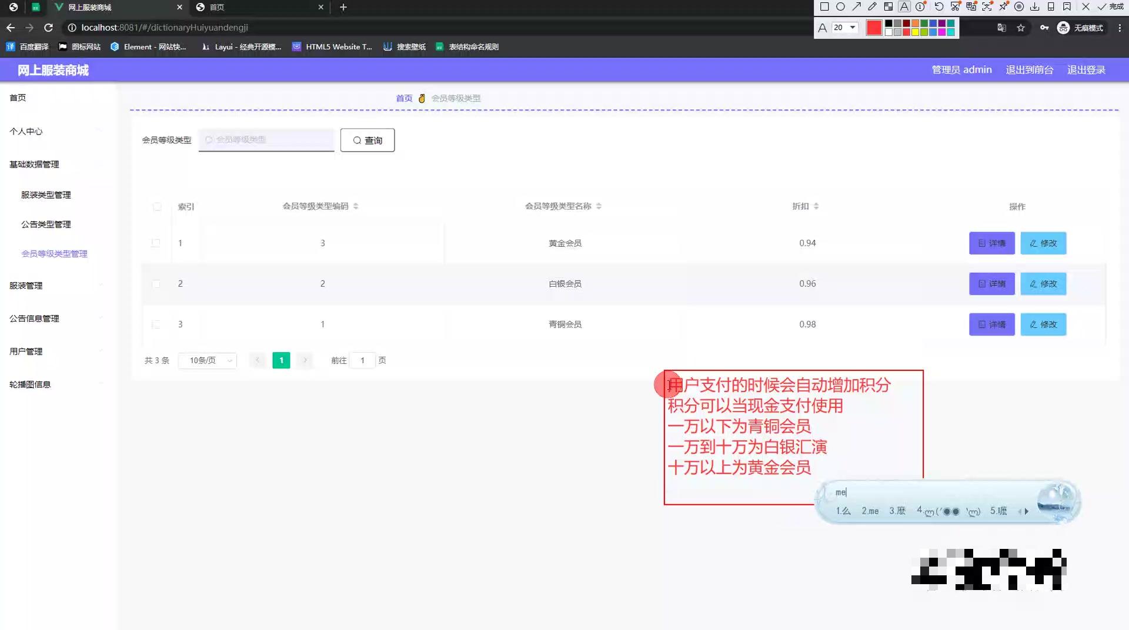The image size is (1129, 630).
Task: Click the download screenshot icon
Action: click(1034, 6)
